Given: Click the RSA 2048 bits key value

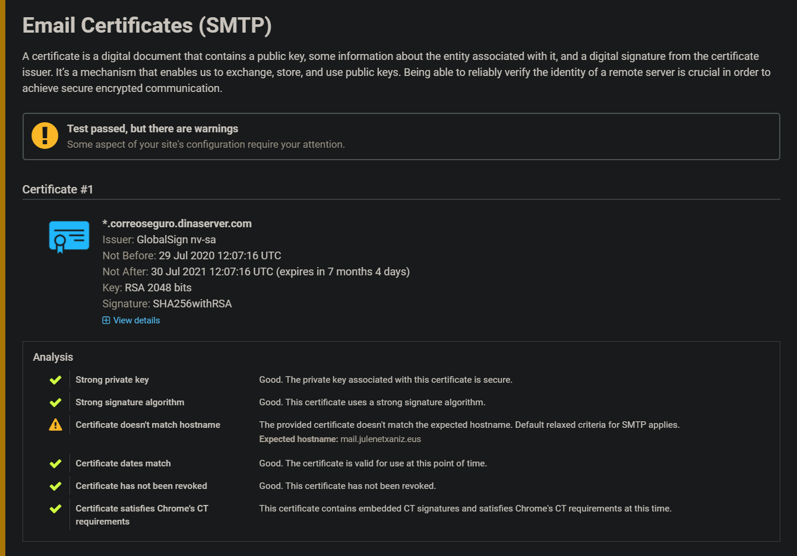Looking at the screenshot, I should pyautogui.click(x=157, y=287).
